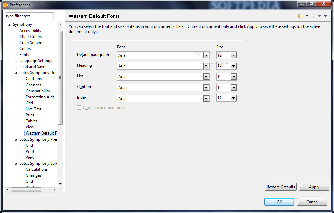The height and width of the screenshot is (213, 334).
Task: Click the Apply button
Action: coord(314,187)
